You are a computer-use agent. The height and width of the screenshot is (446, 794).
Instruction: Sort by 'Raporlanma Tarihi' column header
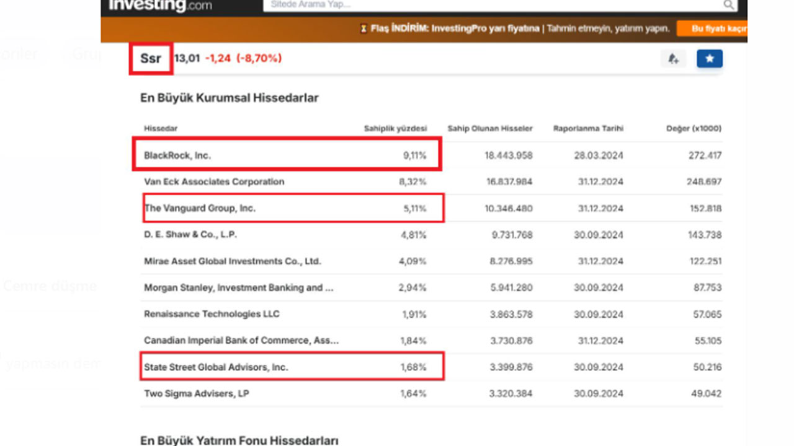click(588, 128)
